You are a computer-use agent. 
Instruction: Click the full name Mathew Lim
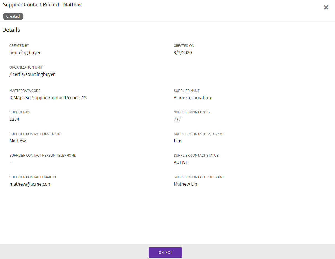click(186, 184)
